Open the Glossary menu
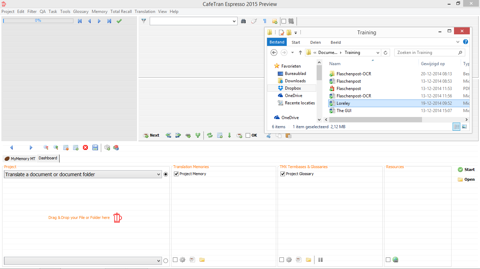The width and height of the screenshot is (480, 269). 80,12
